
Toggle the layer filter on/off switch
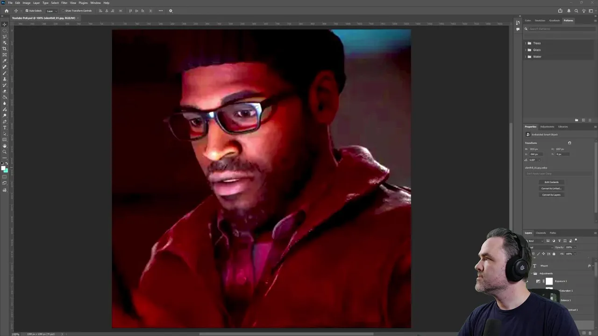click(x=576, y=240)
